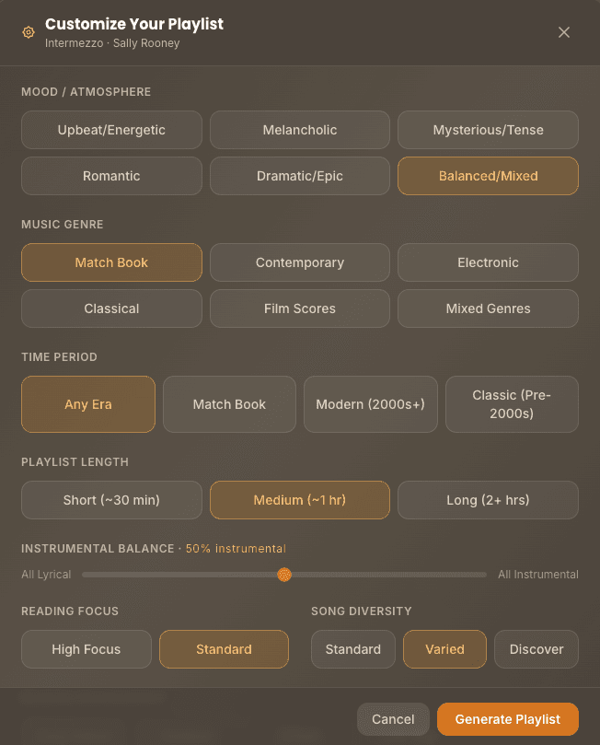Enable High Focus reading mode

click(86, 648)
